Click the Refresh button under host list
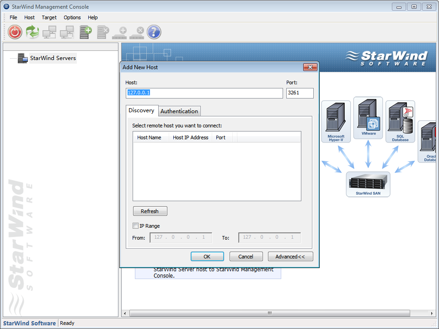Image resolution: width=439 pixels, height=329 pixels. (150, 211)
